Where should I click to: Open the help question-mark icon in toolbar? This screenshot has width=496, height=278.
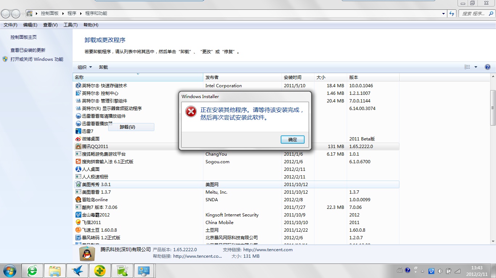tap(488, 67)
